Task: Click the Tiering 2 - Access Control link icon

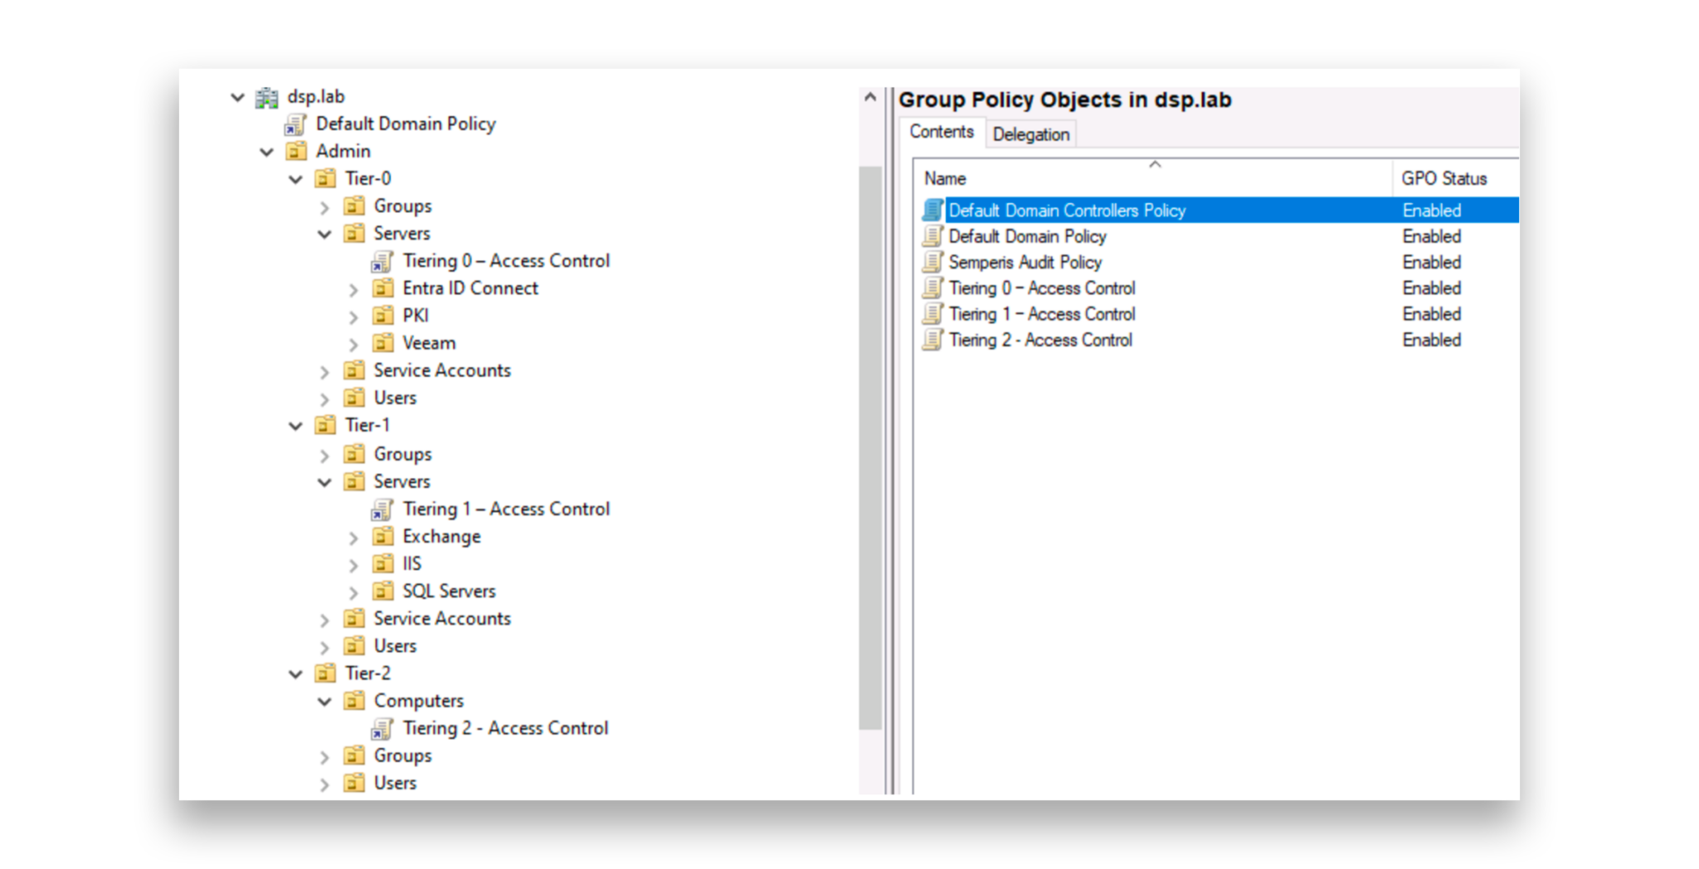Action: [382, 728]
